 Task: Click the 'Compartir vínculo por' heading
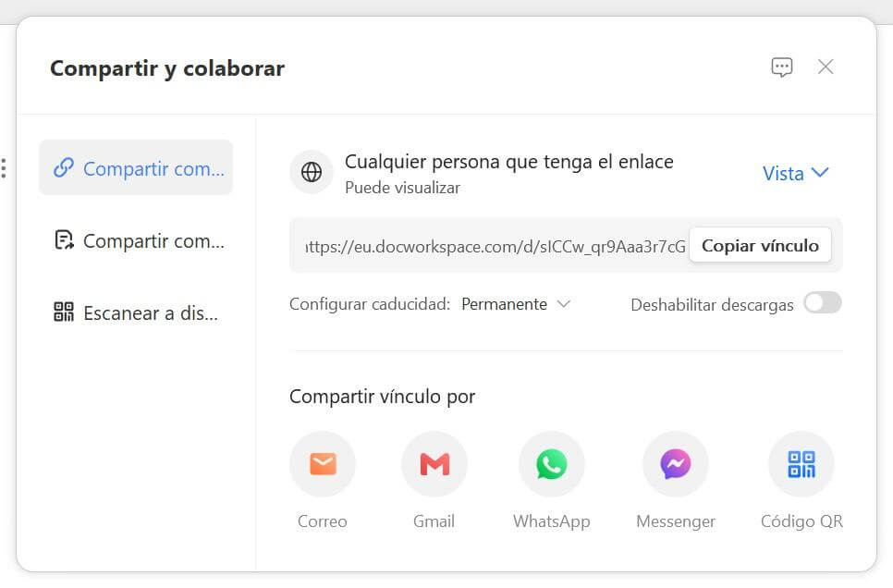(x=382, y=396)
